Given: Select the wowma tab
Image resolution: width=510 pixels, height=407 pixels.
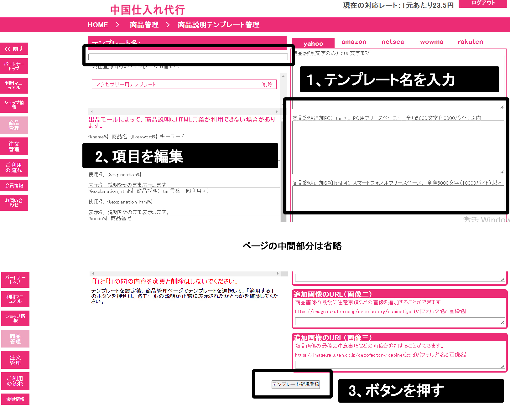Looking at the screenshot, I should 431,42.
